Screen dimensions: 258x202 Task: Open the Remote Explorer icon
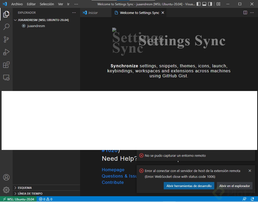6,77
